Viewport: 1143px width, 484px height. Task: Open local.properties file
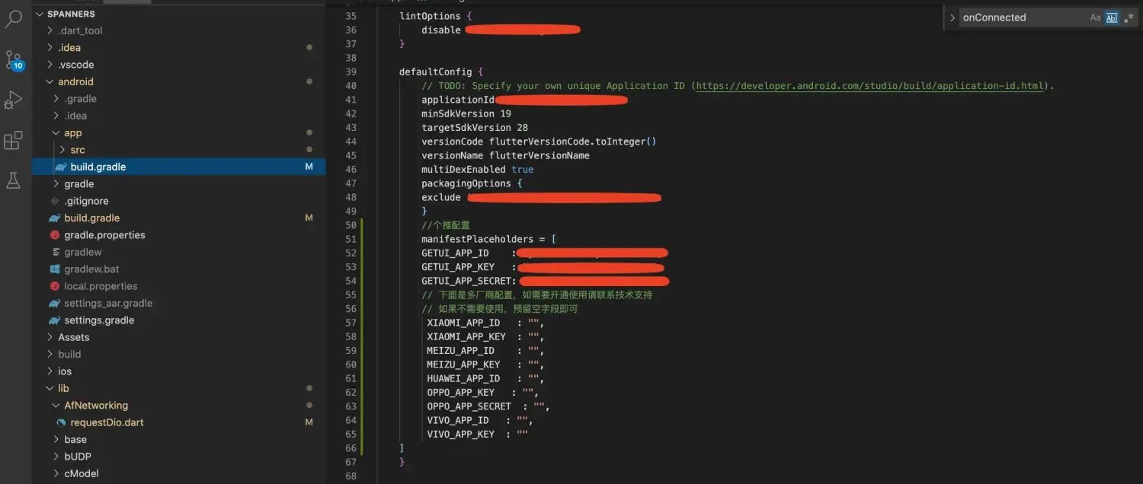point(101,286)
